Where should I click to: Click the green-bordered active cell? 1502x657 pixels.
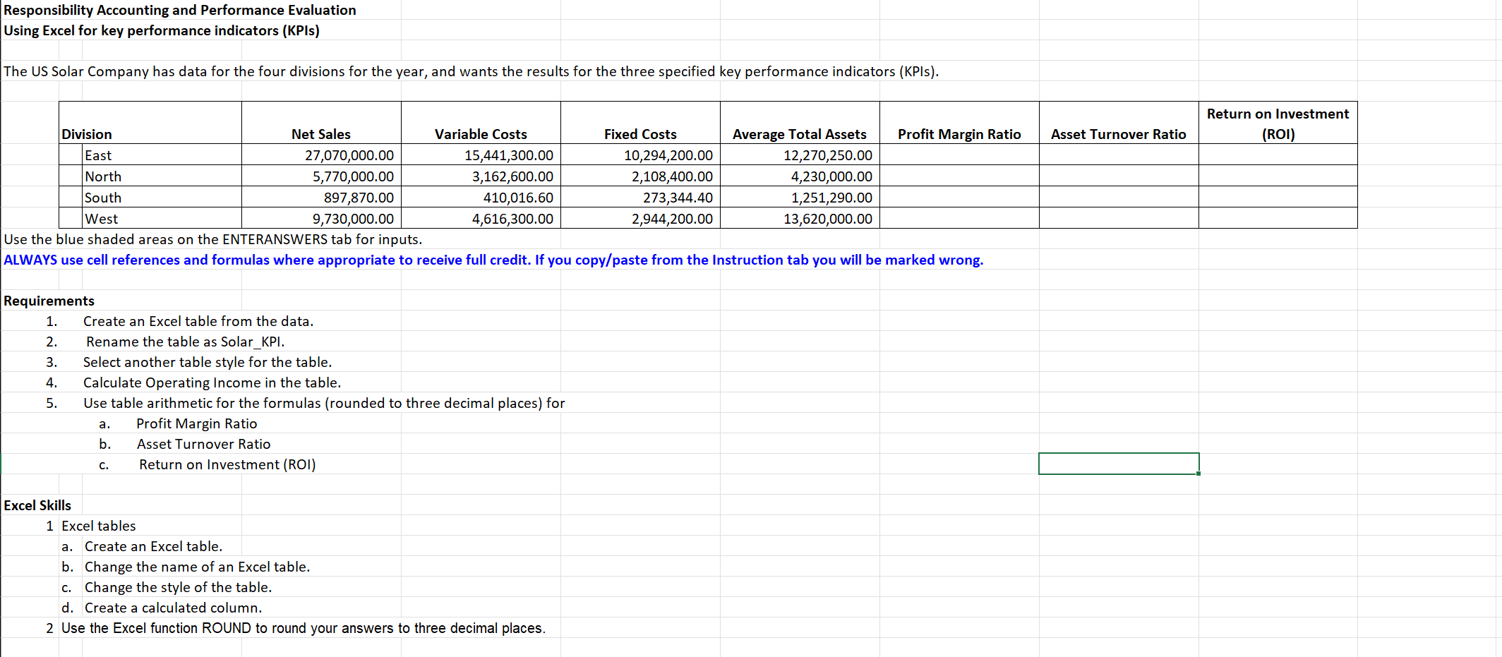point(1119,464)
